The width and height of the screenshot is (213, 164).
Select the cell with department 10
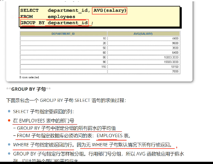[63, 38]
